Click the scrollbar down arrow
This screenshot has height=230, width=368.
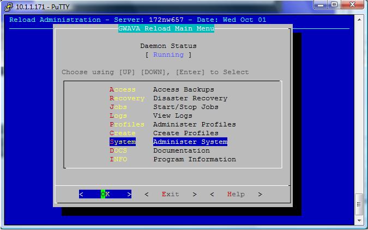tap(359, 221)
